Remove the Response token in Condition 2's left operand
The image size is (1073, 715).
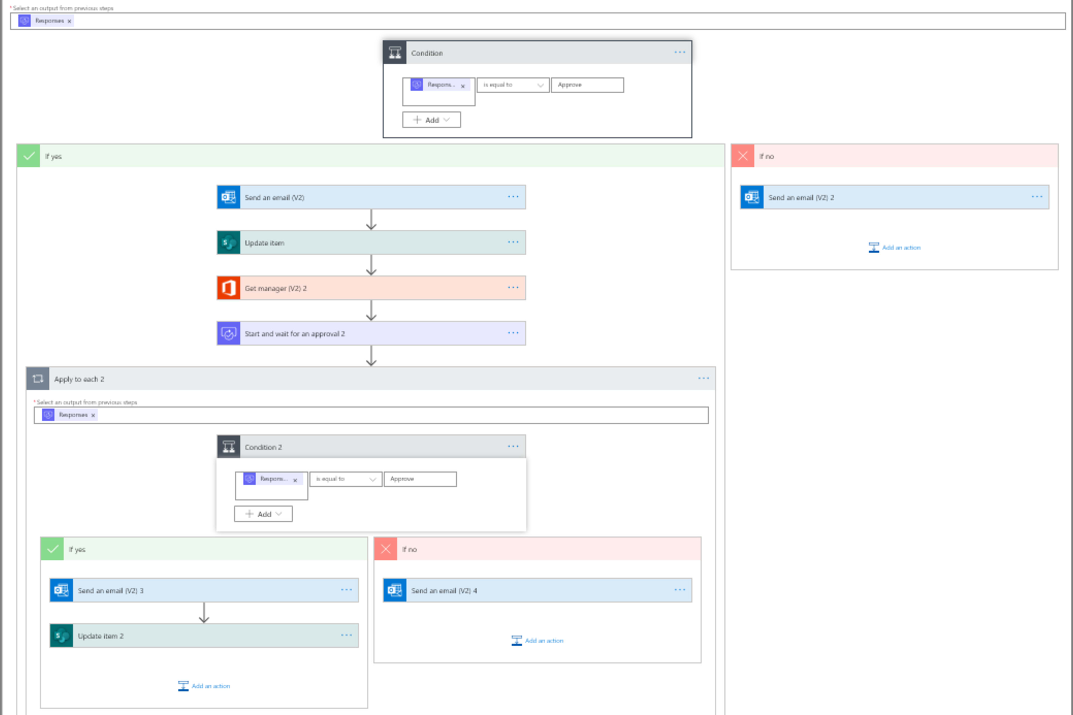click(x=295, y=480)
